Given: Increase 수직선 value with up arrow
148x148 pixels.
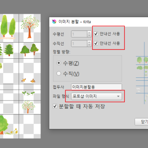Looking at the screenshot, I should (x=89, y=42).
